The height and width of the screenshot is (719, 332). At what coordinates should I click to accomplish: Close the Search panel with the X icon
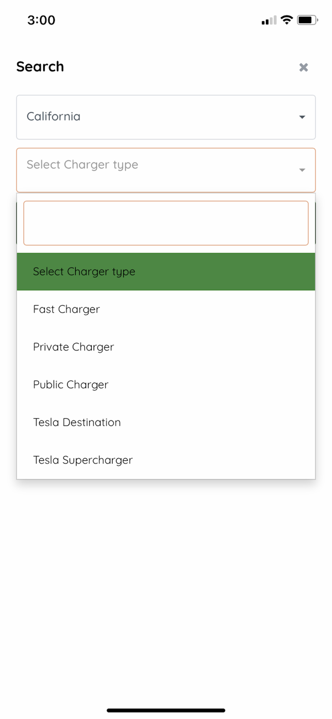pos(303,67)
